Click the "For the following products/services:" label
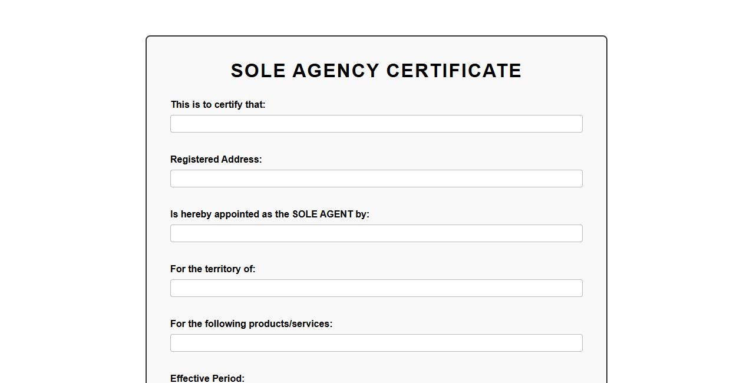Image resolution: width=753 pixels, height=383 pixels. point(251,324)
